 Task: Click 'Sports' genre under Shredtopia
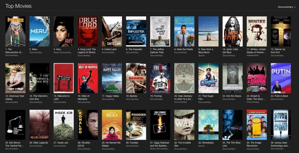201,146
